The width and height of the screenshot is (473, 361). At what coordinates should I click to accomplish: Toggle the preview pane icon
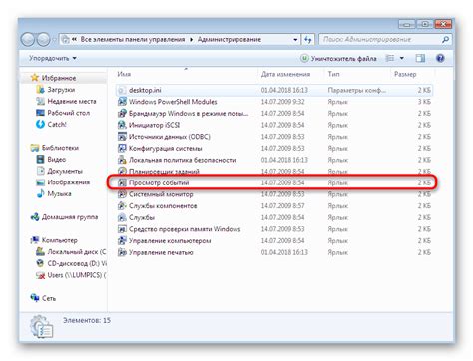coord(420,58)
